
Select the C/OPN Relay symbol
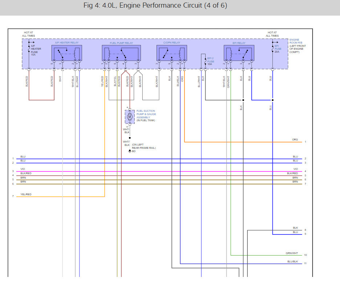pyautogui.click(x=171, y=53)
